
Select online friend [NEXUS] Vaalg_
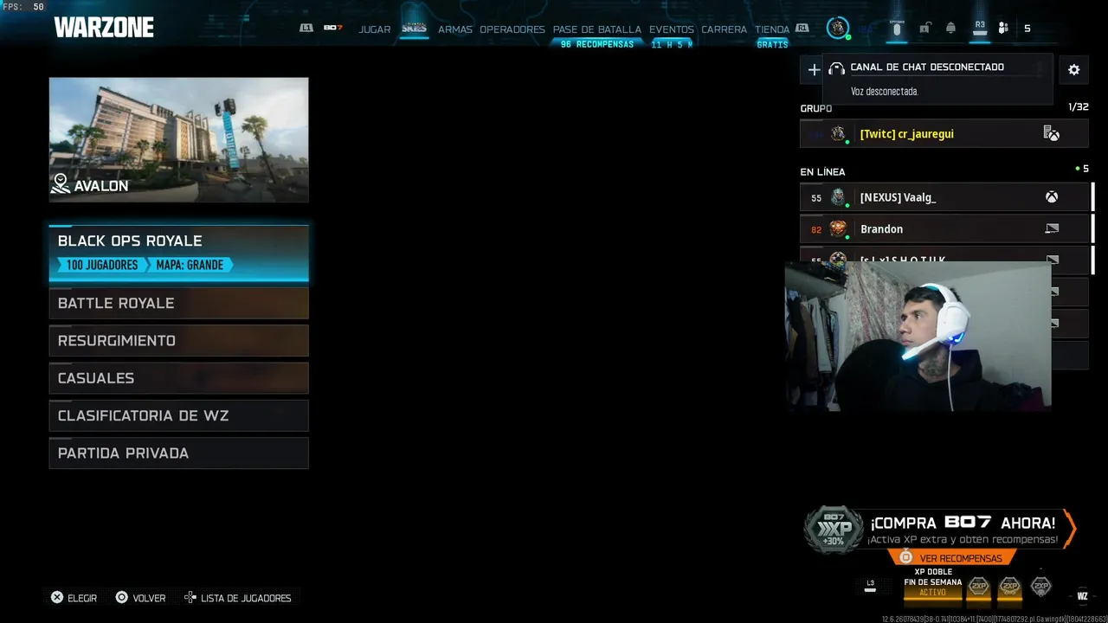(x=944, y=197)
